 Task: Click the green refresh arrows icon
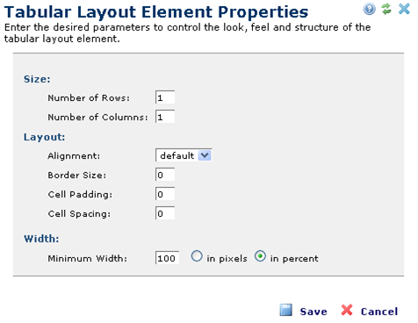click(x=386, y=9)
